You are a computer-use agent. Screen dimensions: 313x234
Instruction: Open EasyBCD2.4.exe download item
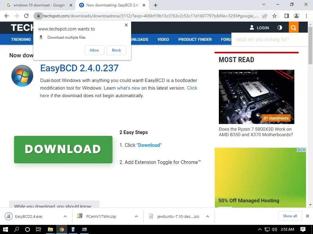(x=28, y=217)
